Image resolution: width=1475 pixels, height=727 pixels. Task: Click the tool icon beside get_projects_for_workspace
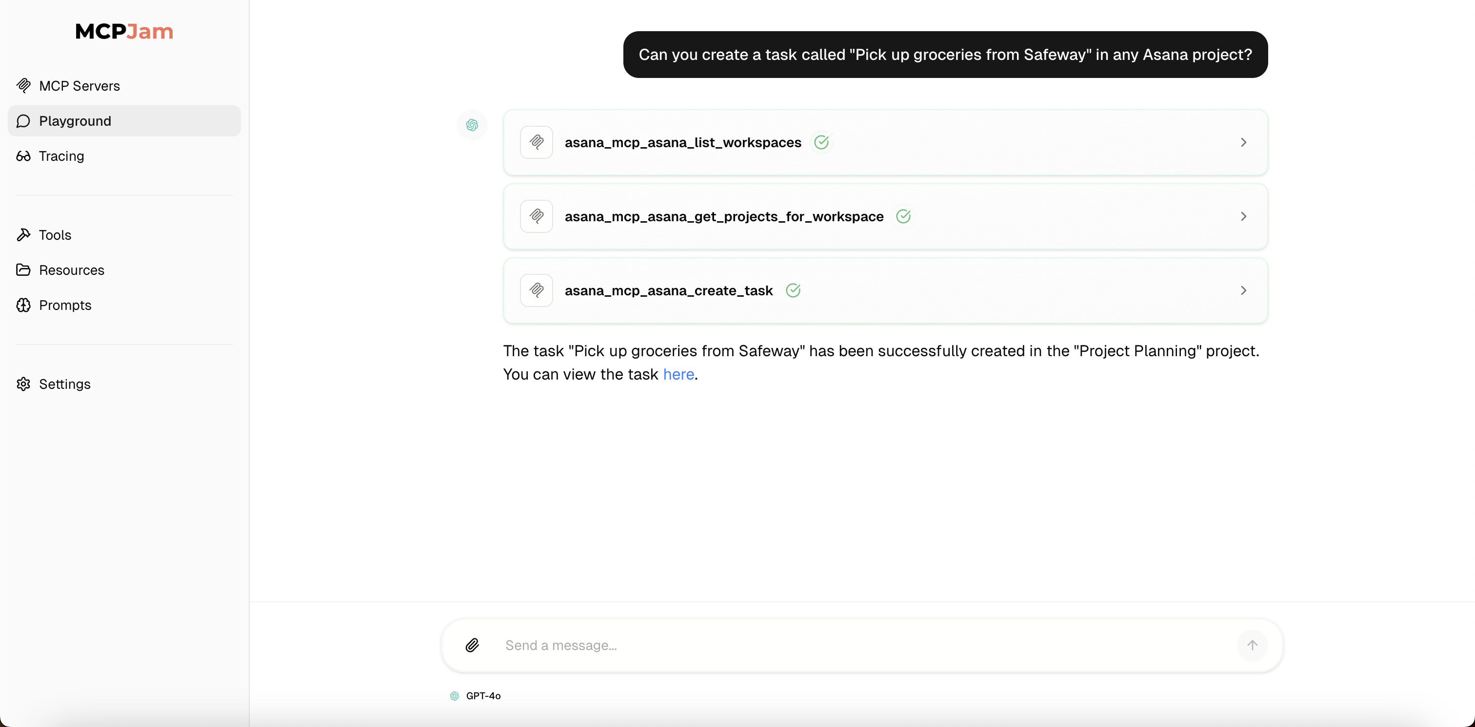tap(537, 216)
